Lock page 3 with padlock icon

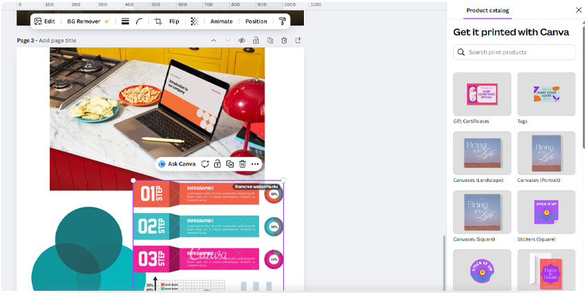[256, 40]
